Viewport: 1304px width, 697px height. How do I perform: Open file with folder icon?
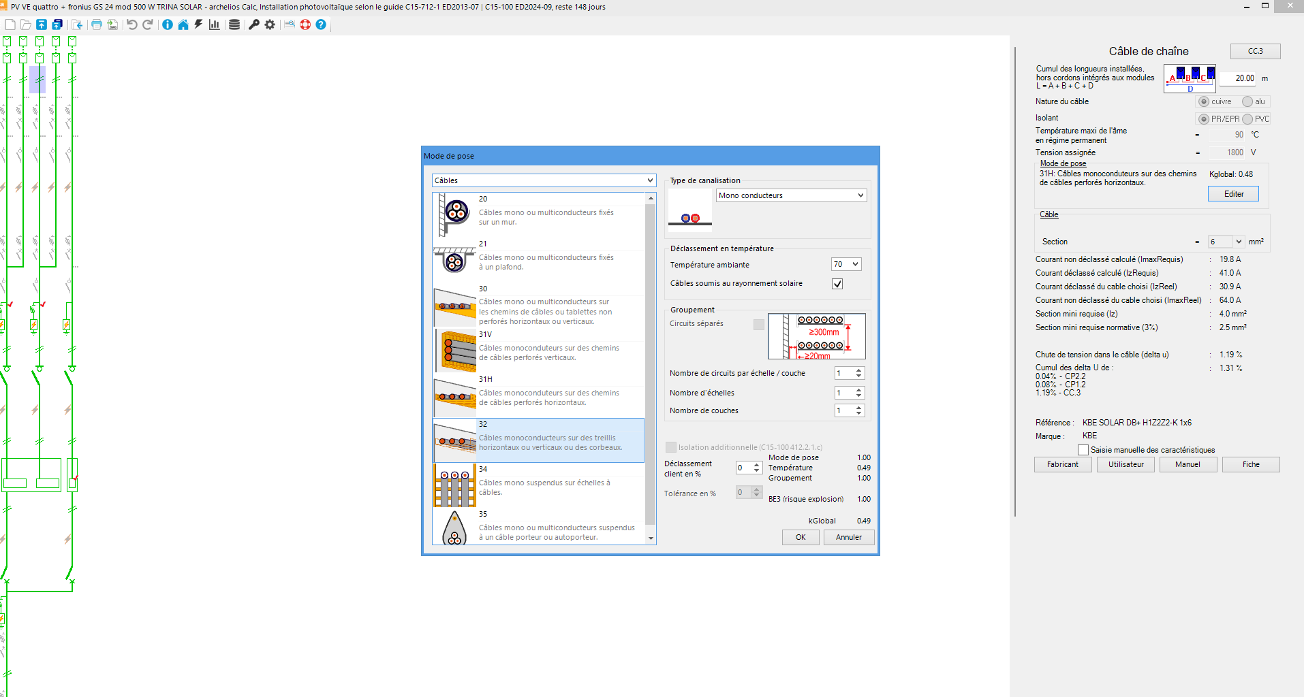[x=26, y=25]
